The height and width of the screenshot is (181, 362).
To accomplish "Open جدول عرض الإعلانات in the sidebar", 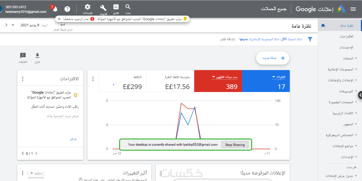I will (x=339, y=176).
